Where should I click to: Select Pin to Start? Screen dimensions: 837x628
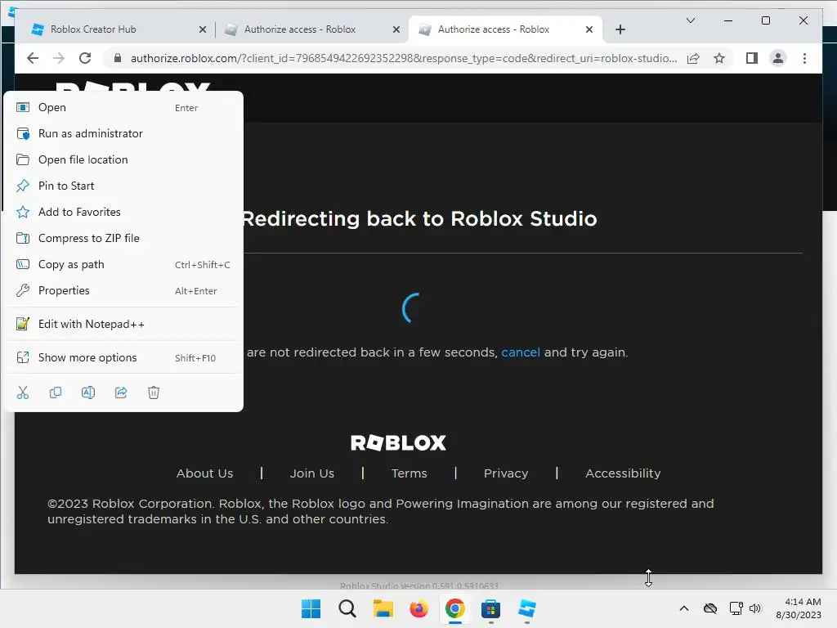(123, 186)
